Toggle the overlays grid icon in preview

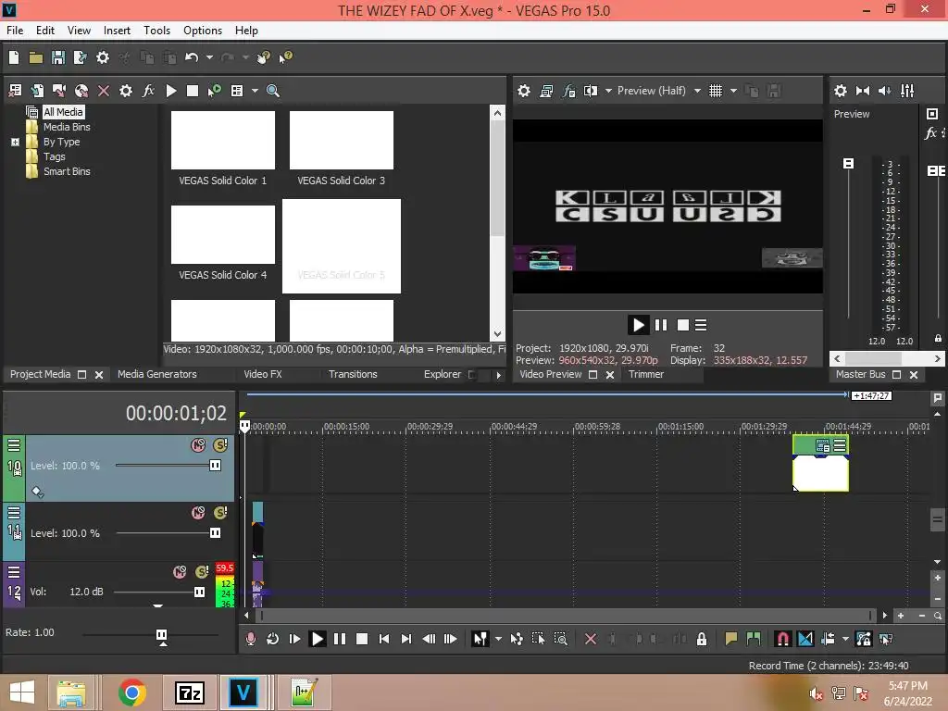pyautogui.click(x=716, y=91)
